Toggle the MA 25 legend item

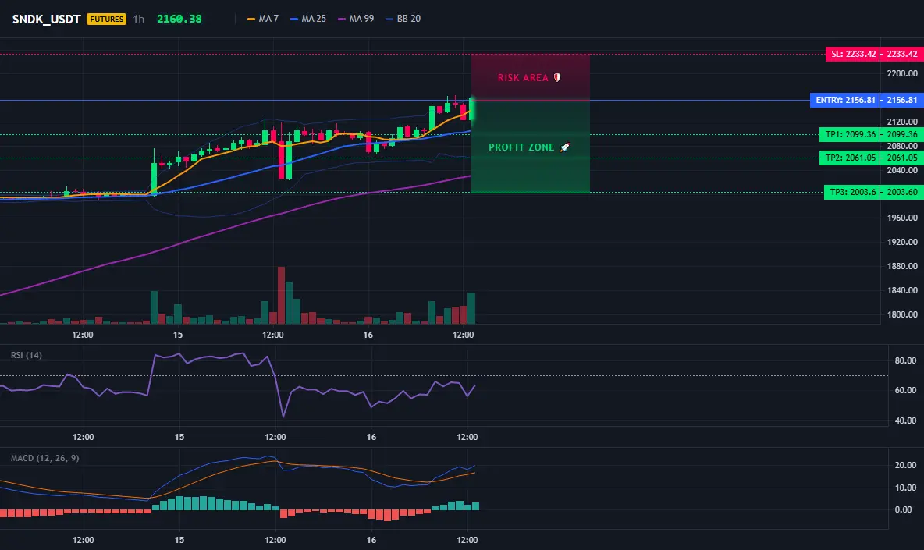click(x=308, y=19)
